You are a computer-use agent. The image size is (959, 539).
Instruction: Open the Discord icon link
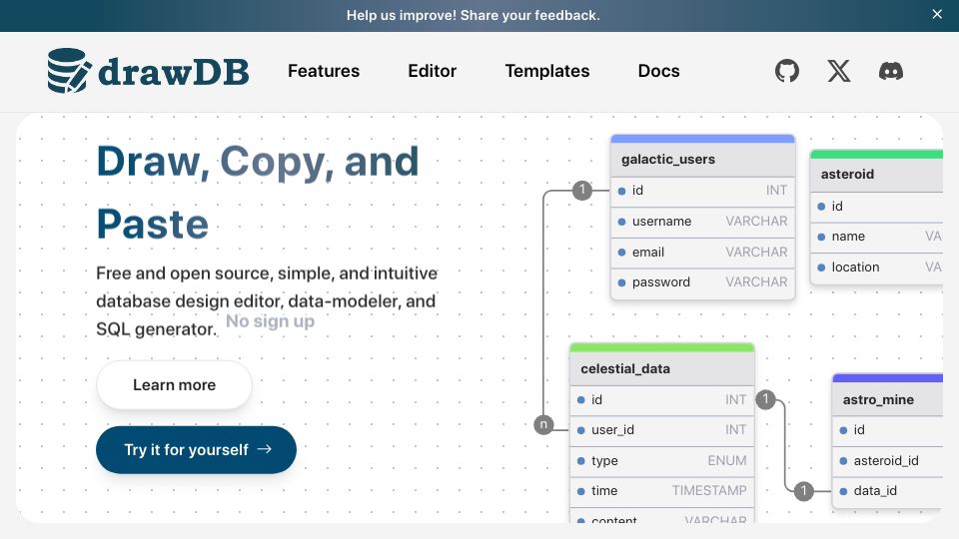click(x=890, y=71)
